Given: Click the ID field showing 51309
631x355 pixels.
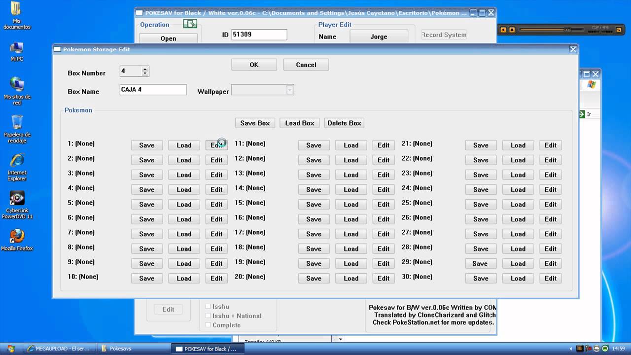Looking at the screenshot, I should 259,35.
